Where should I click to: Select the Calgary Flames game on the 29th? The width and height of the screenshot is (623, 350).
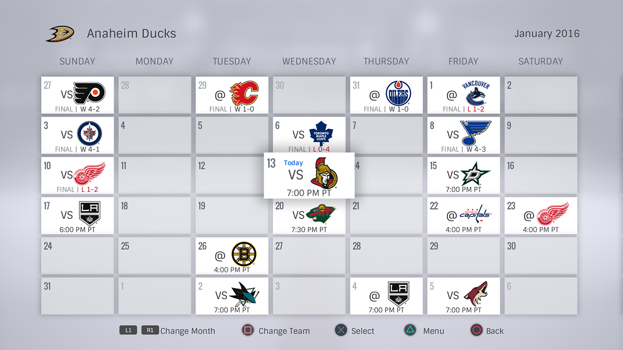232,95
